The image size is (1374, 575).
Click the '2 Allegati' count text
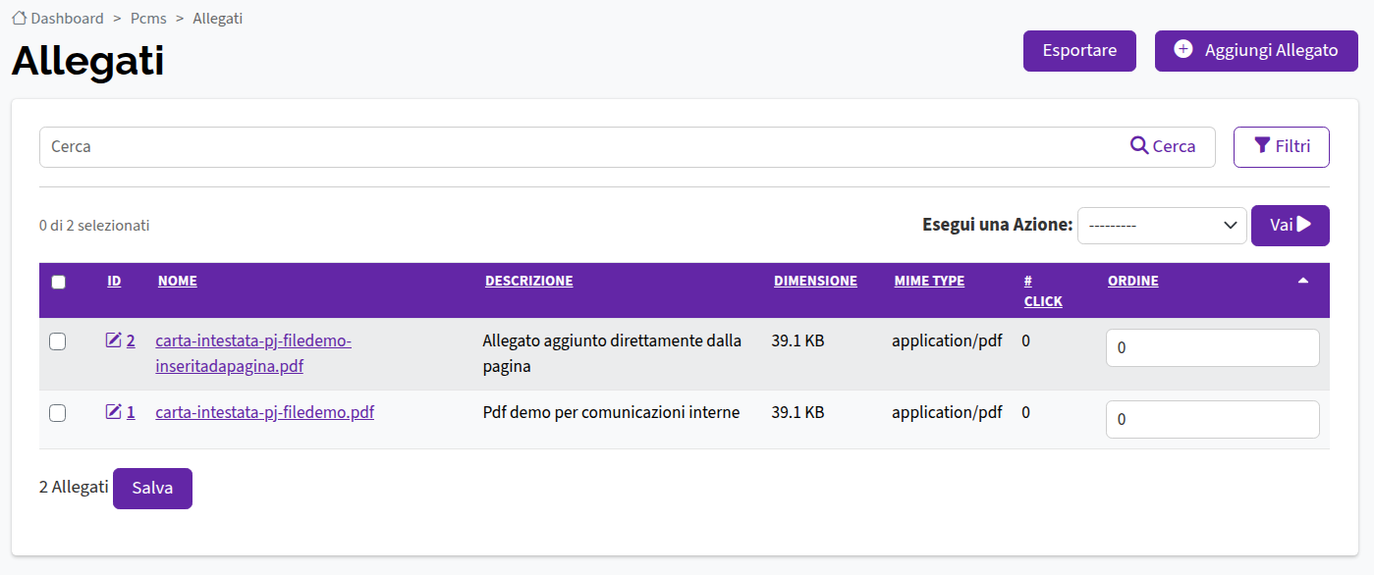(74, 487)
